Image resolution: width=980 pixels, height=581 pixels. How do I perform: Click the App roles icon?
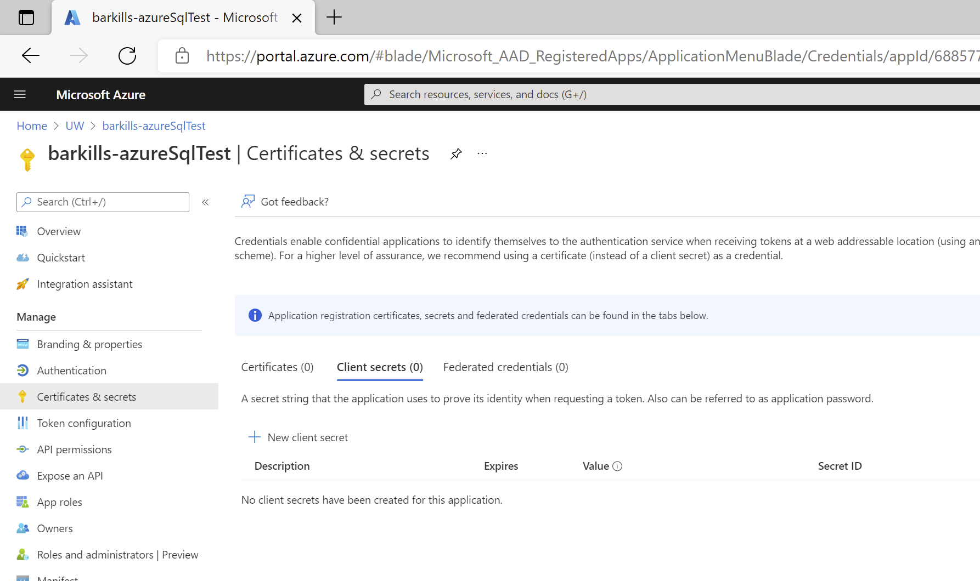coord(22,502)
